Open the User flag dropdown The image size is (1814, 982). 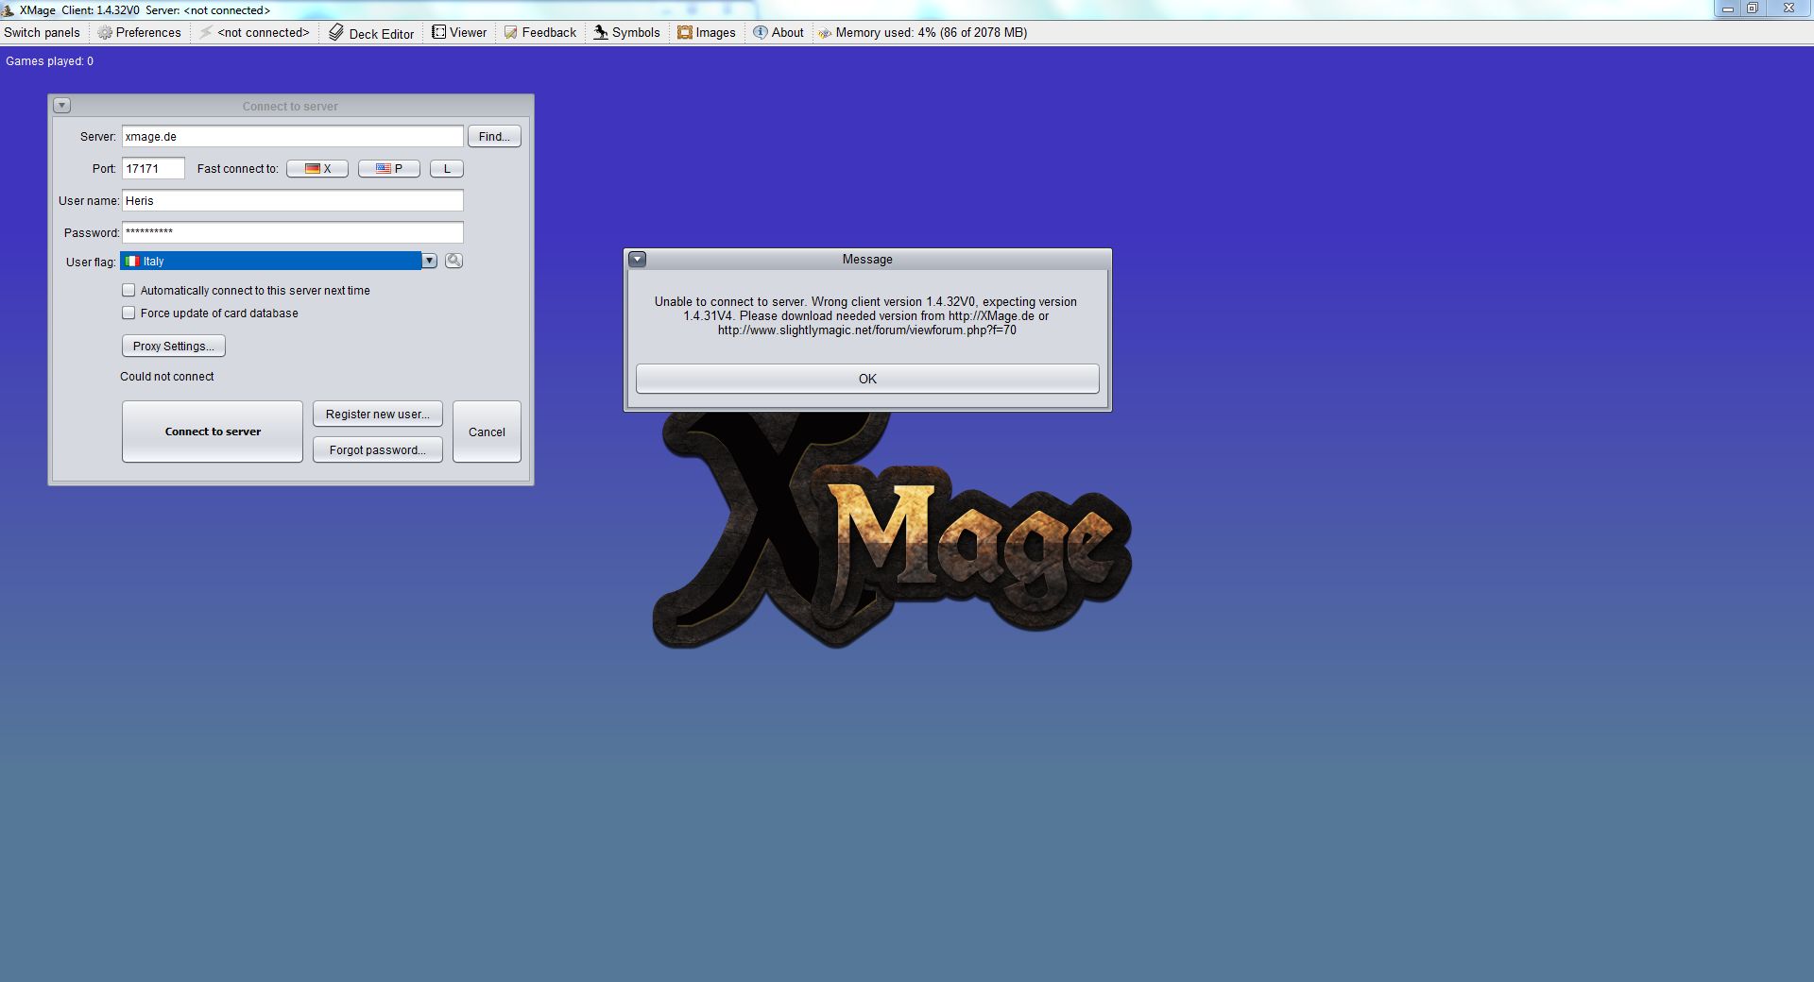pos(429,261)
